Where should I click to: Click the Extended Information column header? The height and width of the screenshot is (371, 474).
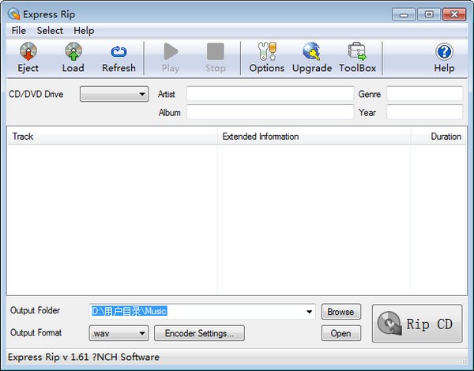click(x=314, y=137)
